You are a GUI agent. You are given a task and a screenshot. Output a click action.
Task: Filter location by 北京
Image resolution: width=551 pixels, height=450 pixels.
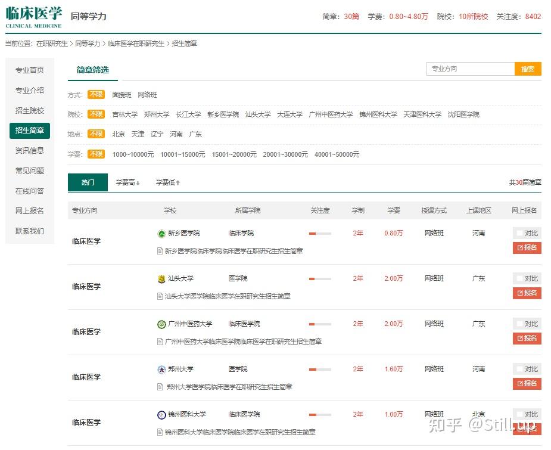(x=119, y=134)
